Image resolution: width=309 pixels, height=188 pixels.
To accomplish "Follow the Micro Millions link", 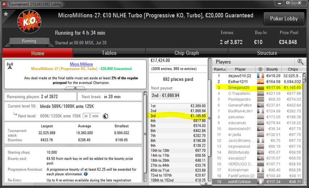I will pos(81,64).
